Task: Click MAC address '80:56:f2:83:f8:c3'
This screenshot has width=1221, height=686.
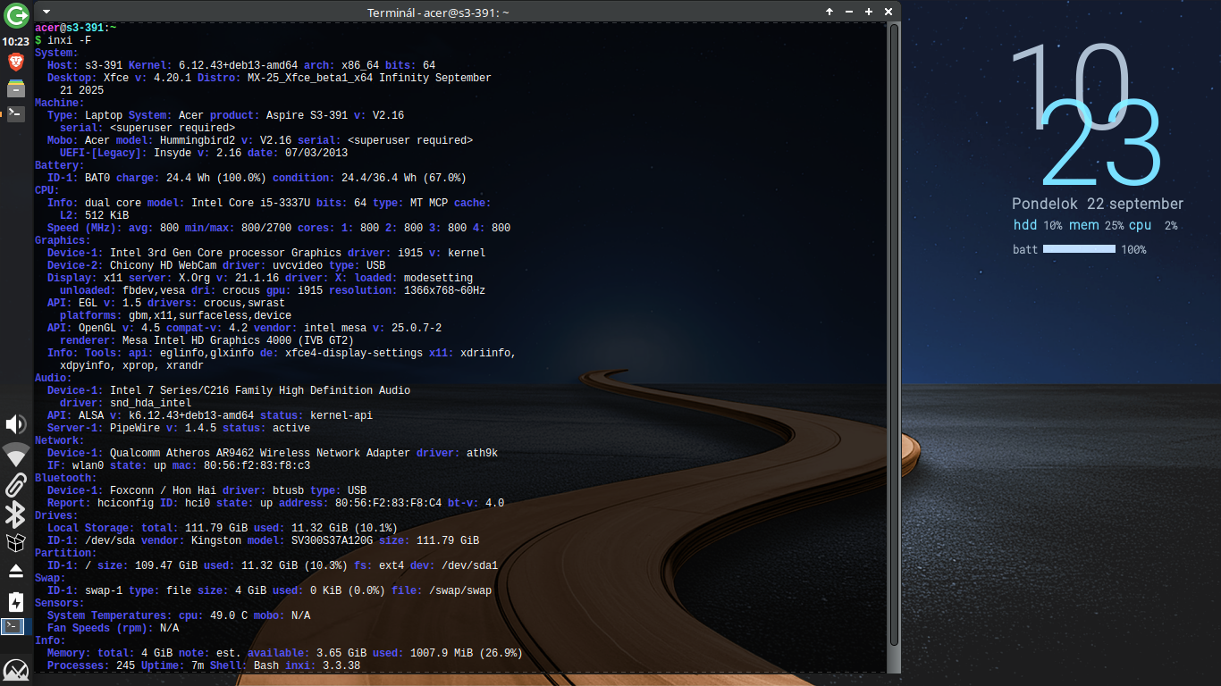Action: click(257, 465)
